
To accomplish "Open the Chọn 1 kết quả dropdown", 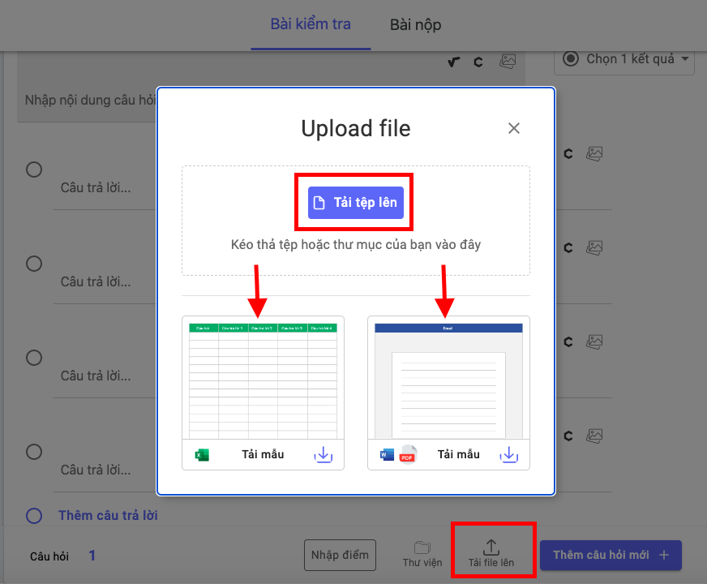I will [625, 59].
